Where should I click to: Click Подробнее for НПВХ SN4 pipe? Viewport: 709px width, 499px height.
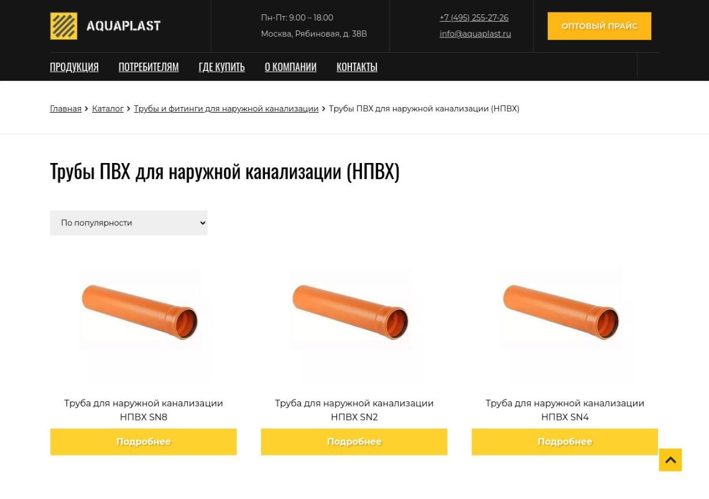pyautogui.click(x=565, y=442)
